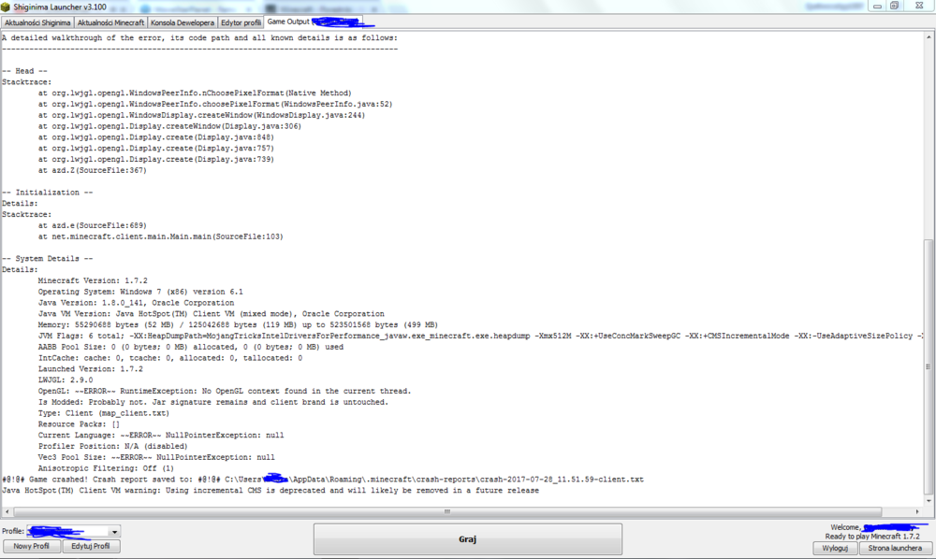Click the '-- System Details --' heading
936x559 pixels.
pyautogui.click(x=48, y=259)
